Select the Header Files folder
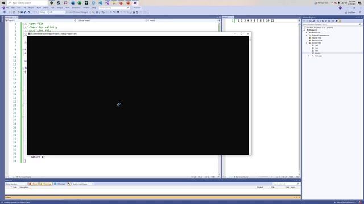364x204 pixels. 317,38
